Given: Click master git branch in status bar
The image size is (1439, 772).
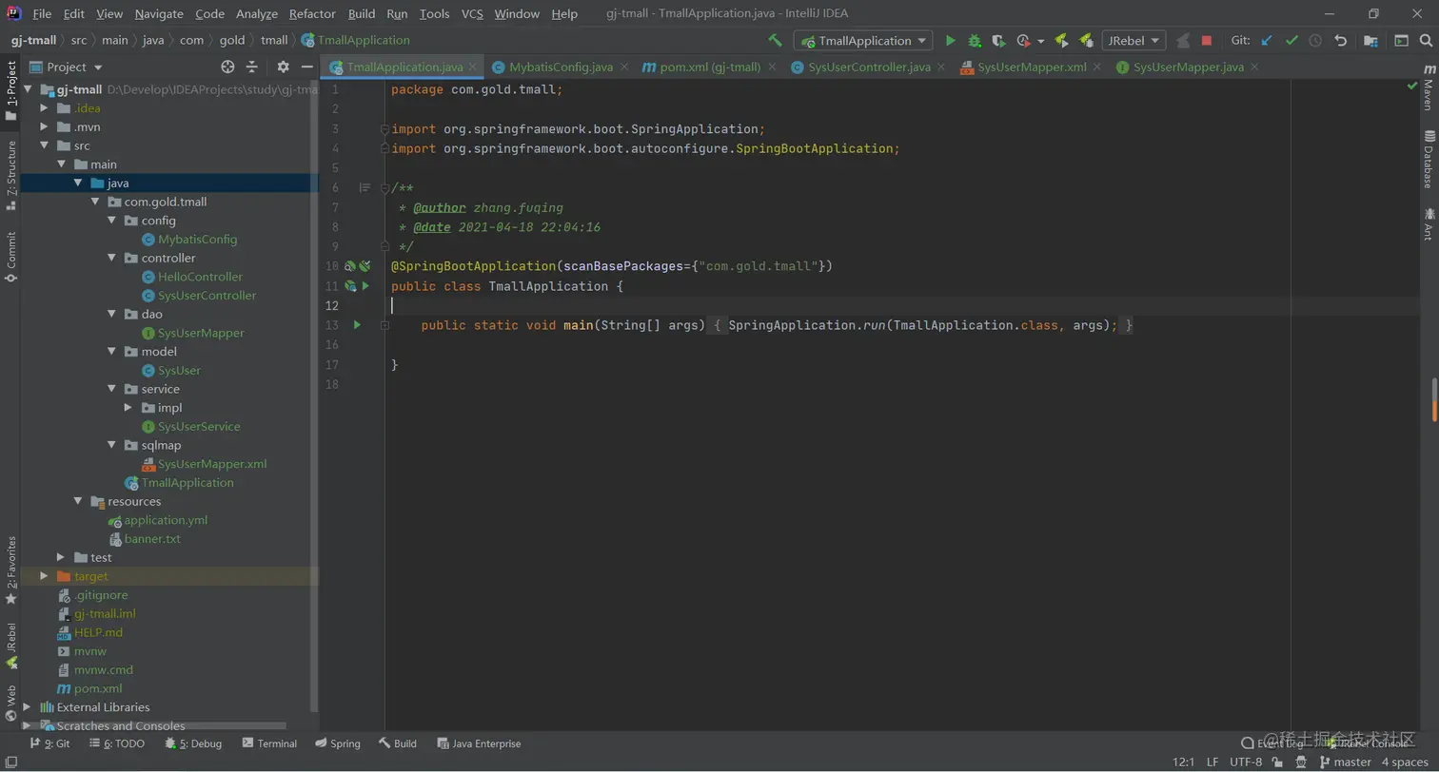Looking at the screenshot, I should pos(1345,762).
